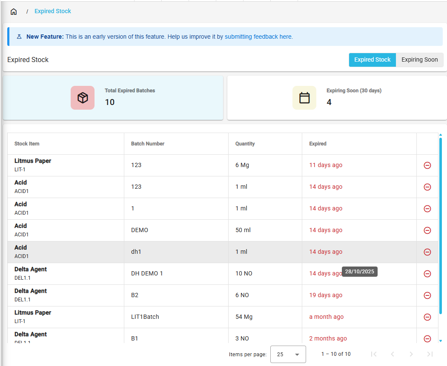
Task: Click the table's vertical scrollbar thumb
Action: (441, 226)
